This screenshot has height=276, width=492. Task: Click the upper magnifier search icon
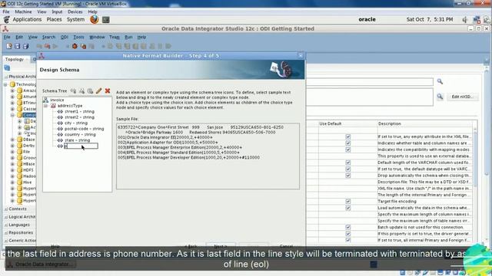[x=440, y=82]
